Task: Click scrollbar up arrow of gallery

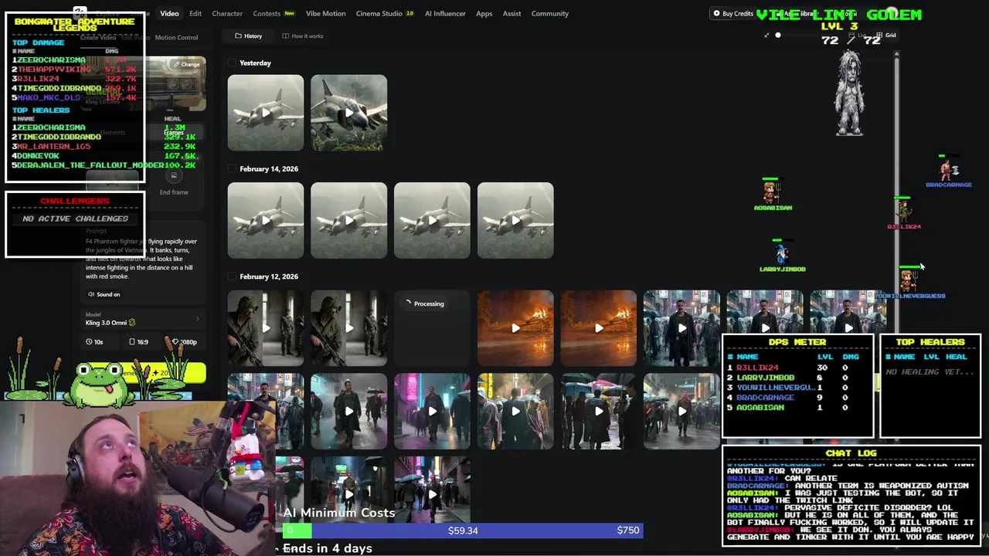Action: tap(896, 53)
